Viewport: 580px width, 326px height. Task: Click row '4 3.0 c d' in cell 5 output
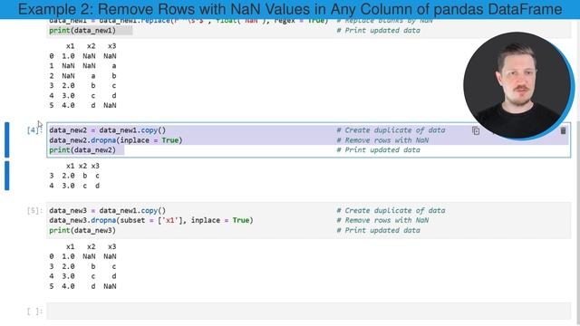[82, 276]
